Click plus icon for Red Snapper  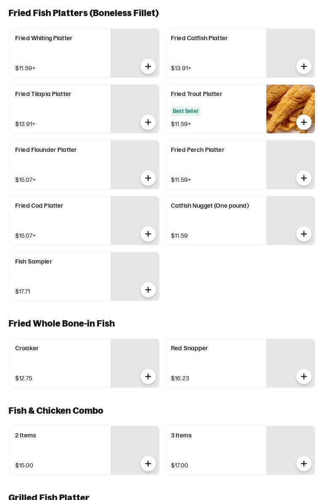(x=304, y=376)
